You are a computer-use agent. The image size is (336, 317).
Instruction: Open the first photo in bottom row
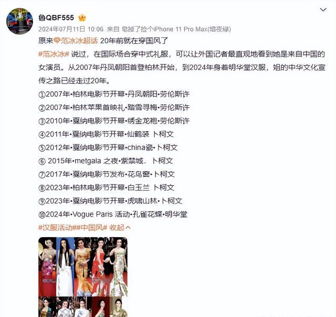click(47, 307)
